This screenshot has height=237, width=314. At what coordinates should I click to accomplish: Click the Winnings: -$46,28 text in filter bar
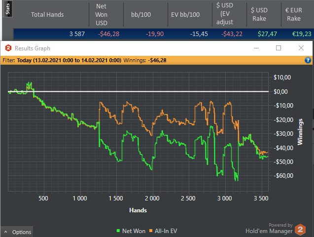coord(145,60)
